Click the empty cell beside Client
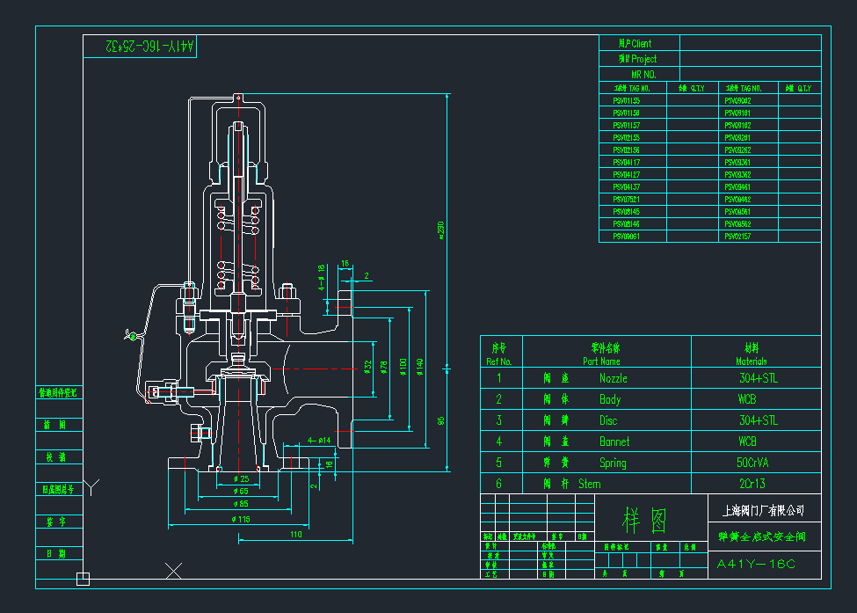Image resolution: width=857 pixels, height=613 pixels. (x=750, y=43)
